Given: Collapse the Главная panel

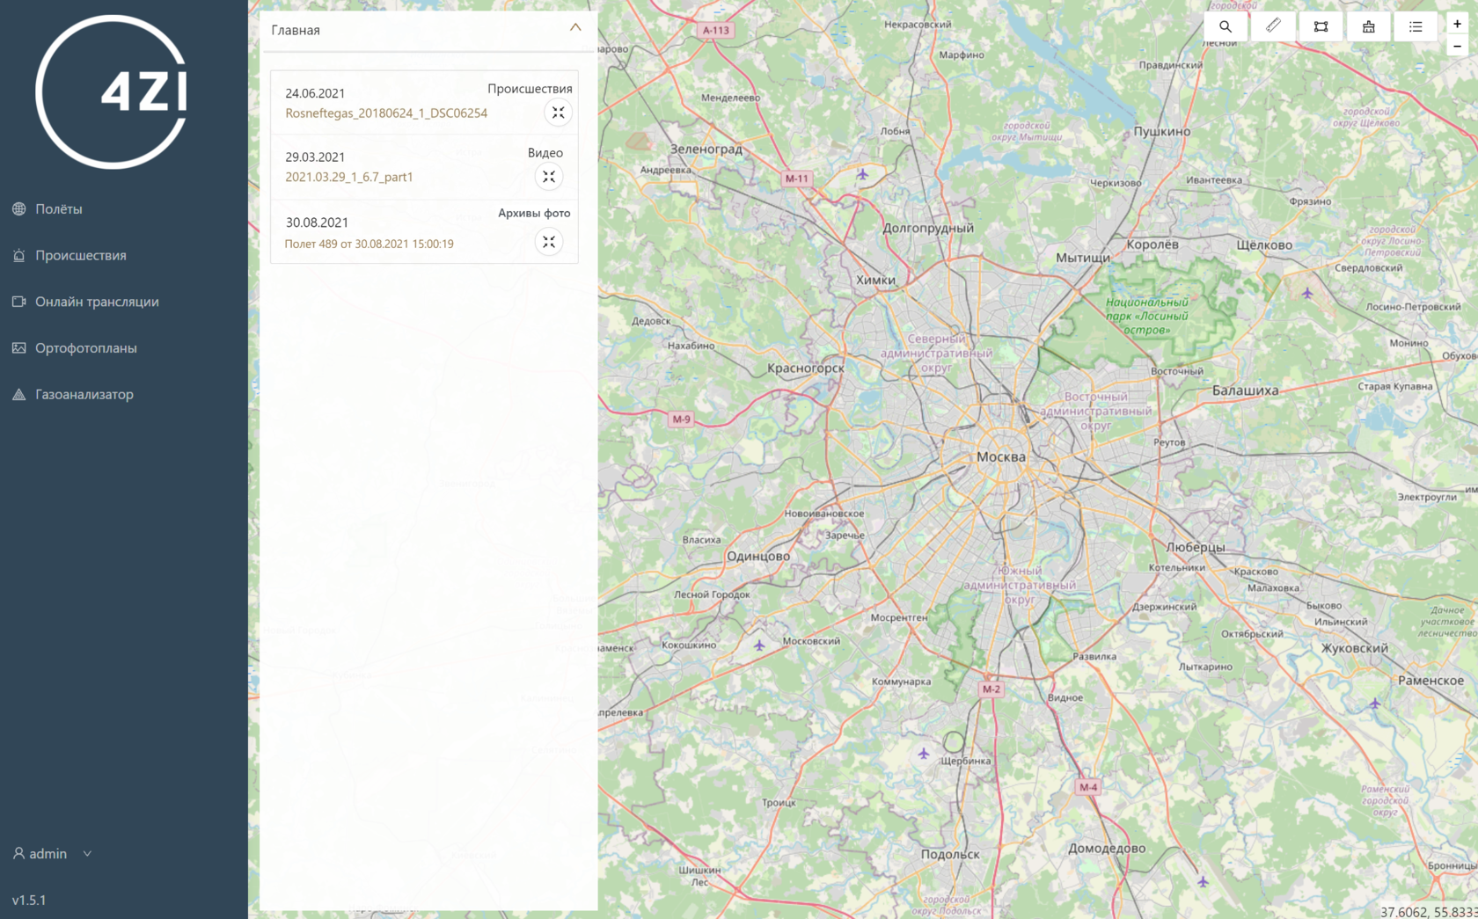Looking at the screenshot, I should [x=575, y=28].
